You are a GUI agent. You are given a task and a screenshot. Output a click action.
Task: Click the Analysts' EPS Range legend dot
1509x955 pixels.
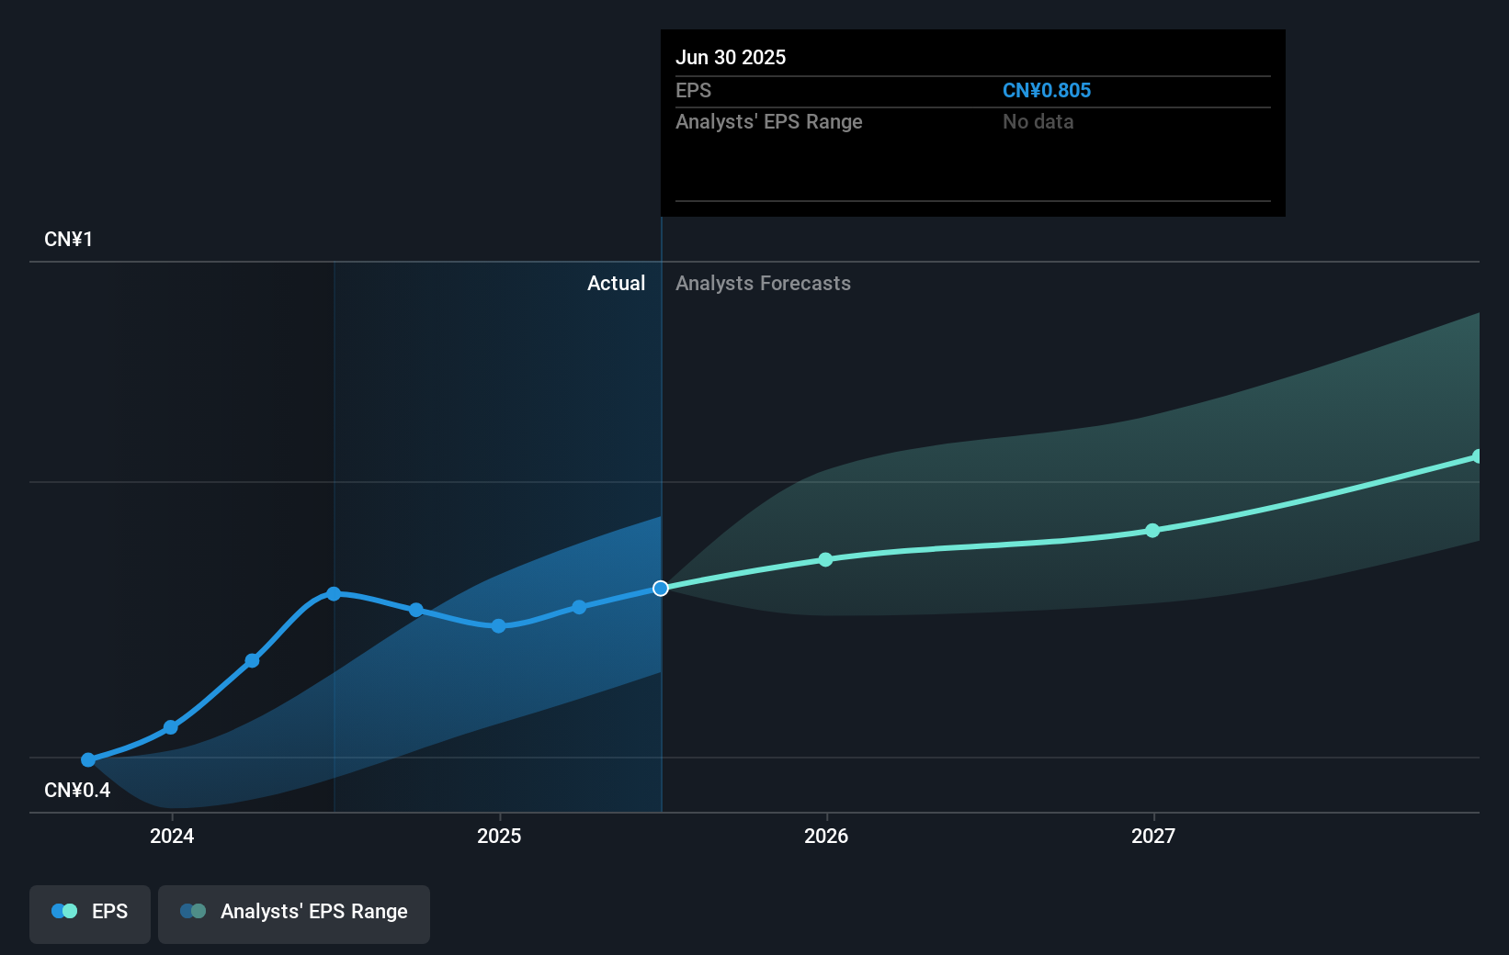coord(192,911)
